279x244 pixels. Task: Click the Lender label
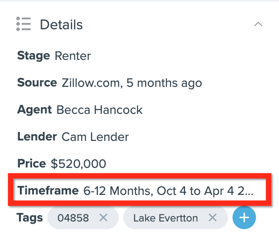point(37,137)
